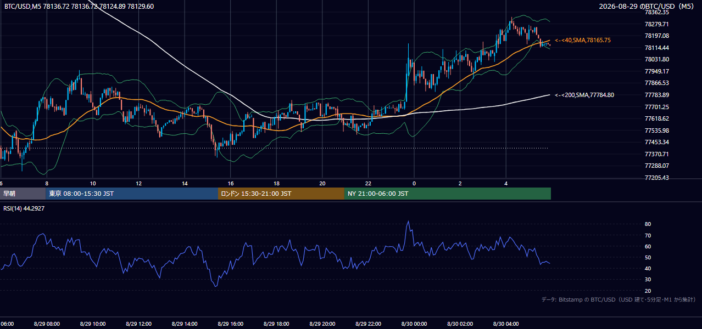
Task: Click RSI scale level 20
Action: (x=648, y=291)
